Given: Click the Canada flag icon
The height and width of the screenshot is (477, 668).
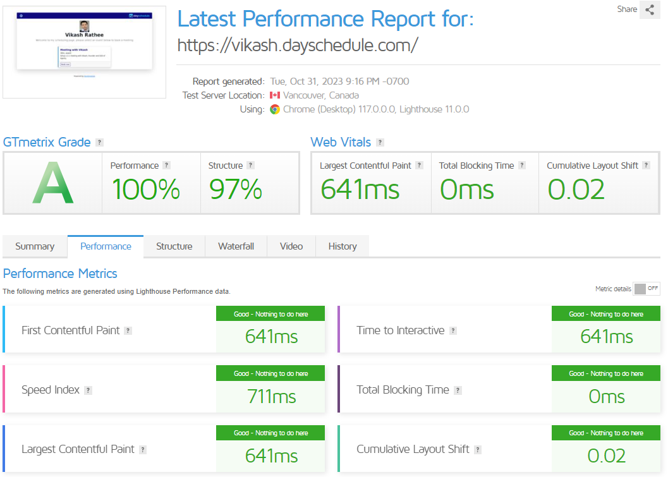Looking at the screenshot, I should tap(275, 95).
